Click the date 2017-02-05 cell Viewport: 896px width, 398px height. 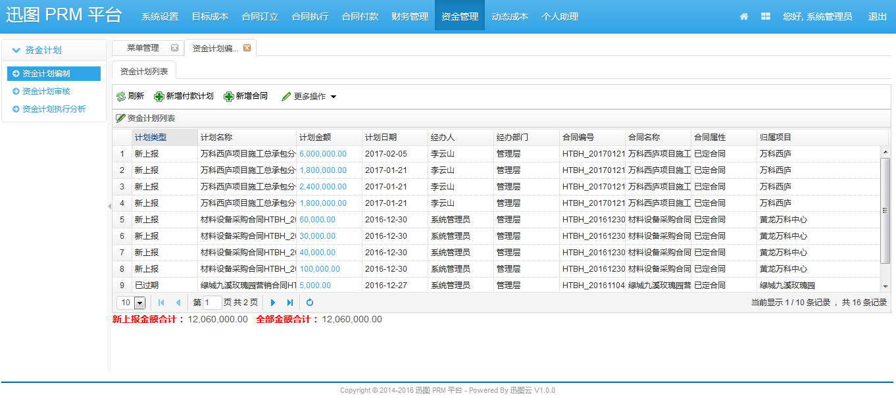point(395,154)
